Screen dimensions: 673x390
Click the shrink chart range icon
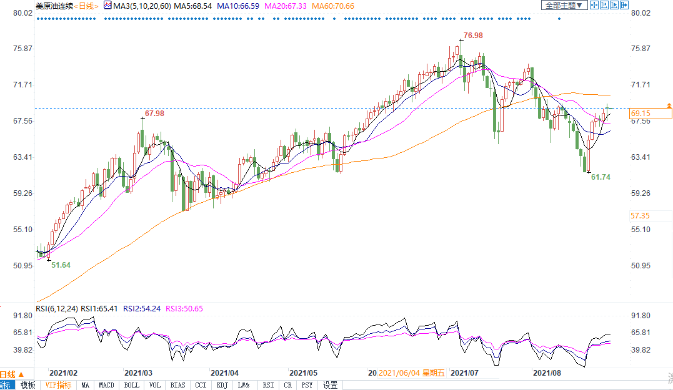(604, 6)
